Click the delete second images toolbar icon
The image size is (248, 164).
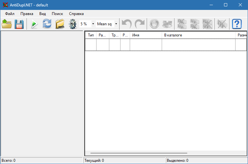pos(195,24)
